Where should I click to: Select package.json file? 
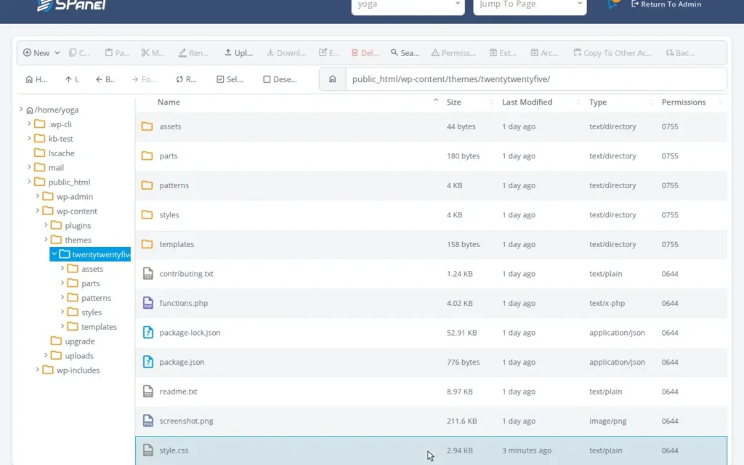pos(431,362)
